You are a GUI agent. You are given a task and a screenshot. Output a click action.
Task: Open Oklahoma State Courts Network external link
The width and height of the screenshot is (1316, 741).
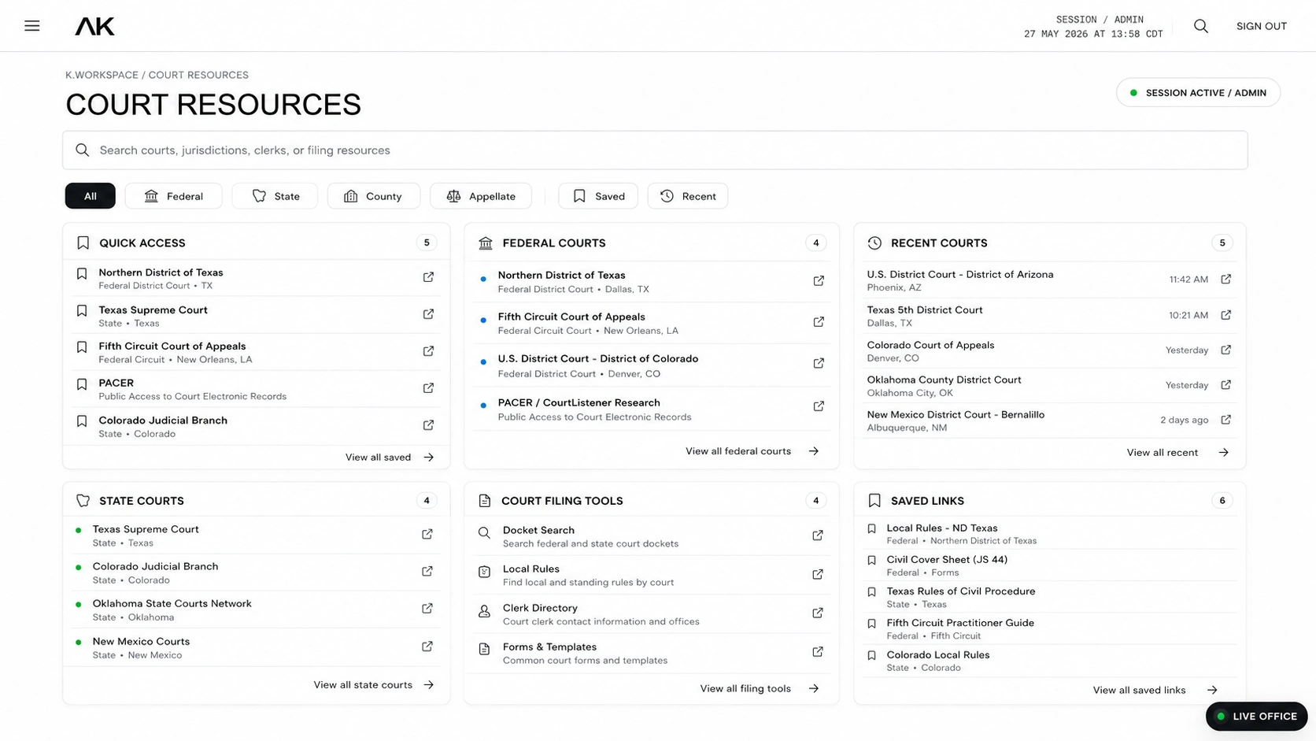[427, 609]
